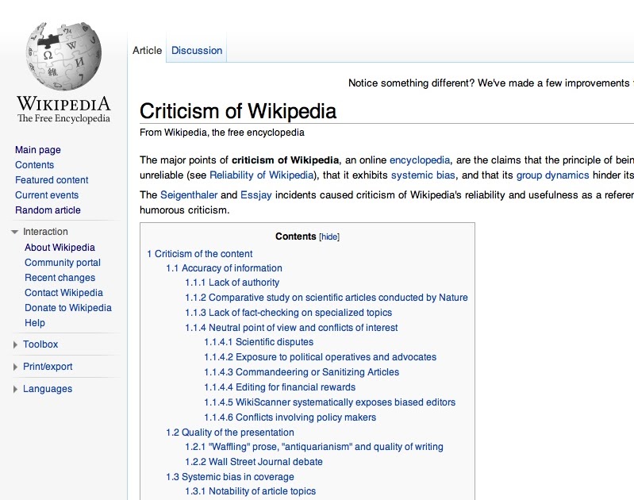View Recent changes
Viewport: 634px width, 500px height.
[x=60, y=278]
